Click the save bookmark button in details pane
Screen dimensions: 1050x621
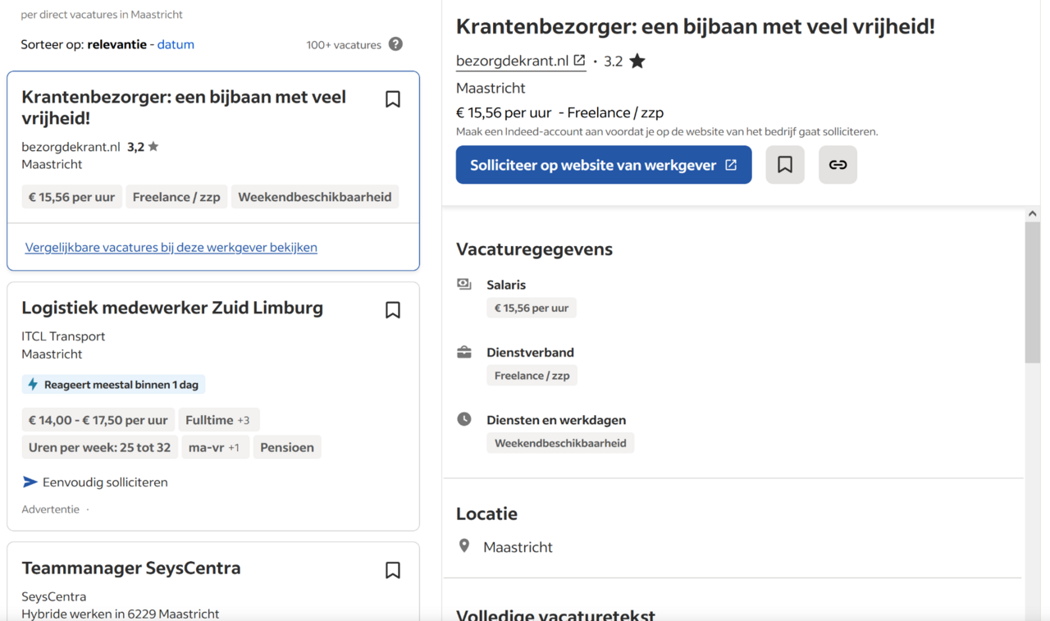785,165
